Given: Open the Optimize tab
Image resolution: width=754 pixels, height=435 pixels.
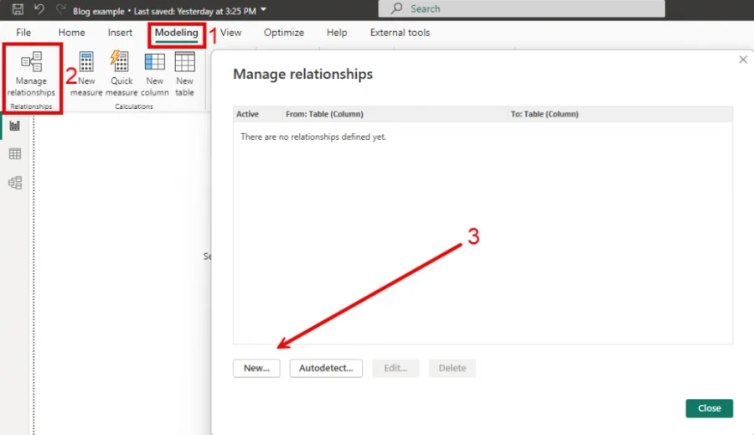Looking at the screenshot, I should pyautogui.click(x=284, y=33).
